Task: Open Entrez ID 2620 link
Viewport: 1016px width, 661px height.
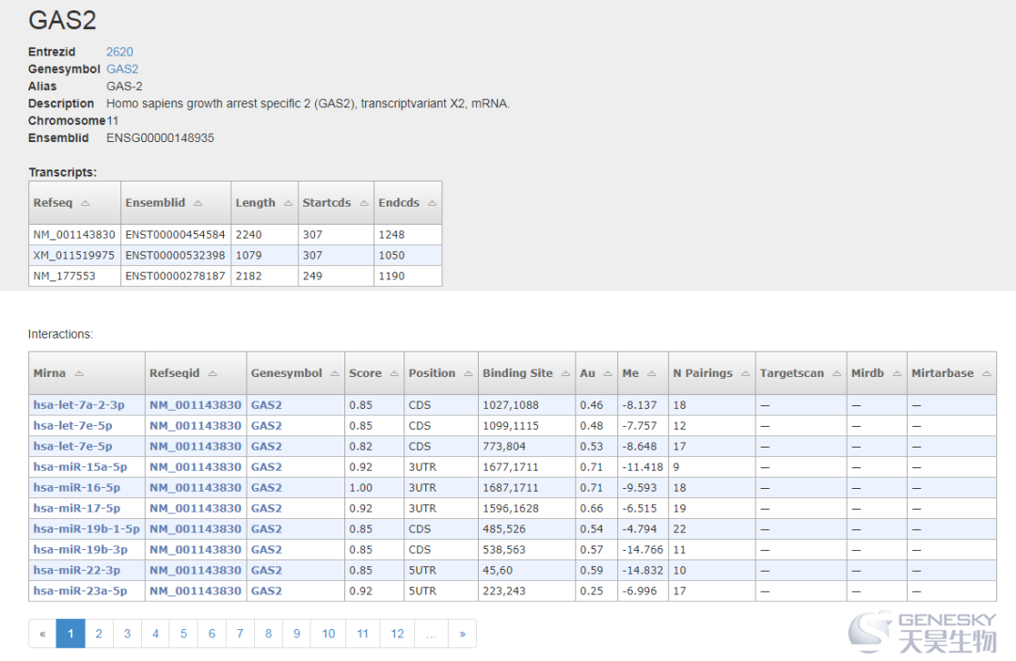Action: (119, 52)
